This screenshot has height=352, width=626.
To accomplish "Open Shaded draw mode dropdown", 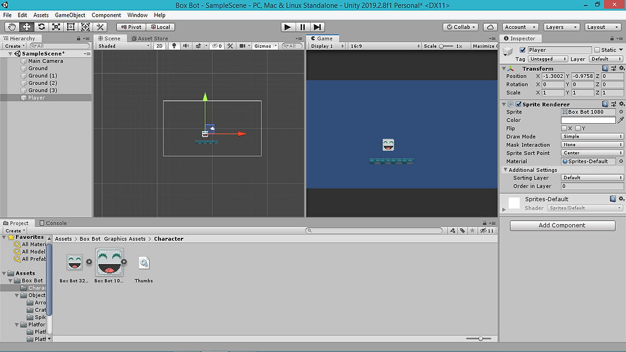I will pyautogui.click(x=124, y=46).
